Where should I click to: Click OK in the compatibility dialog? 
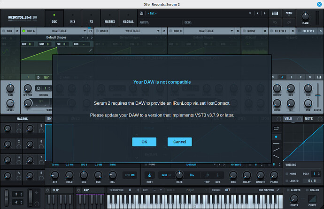144,142
